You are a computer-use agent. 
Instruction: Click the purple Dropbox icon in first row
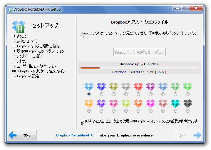click(x=151, y=87)
